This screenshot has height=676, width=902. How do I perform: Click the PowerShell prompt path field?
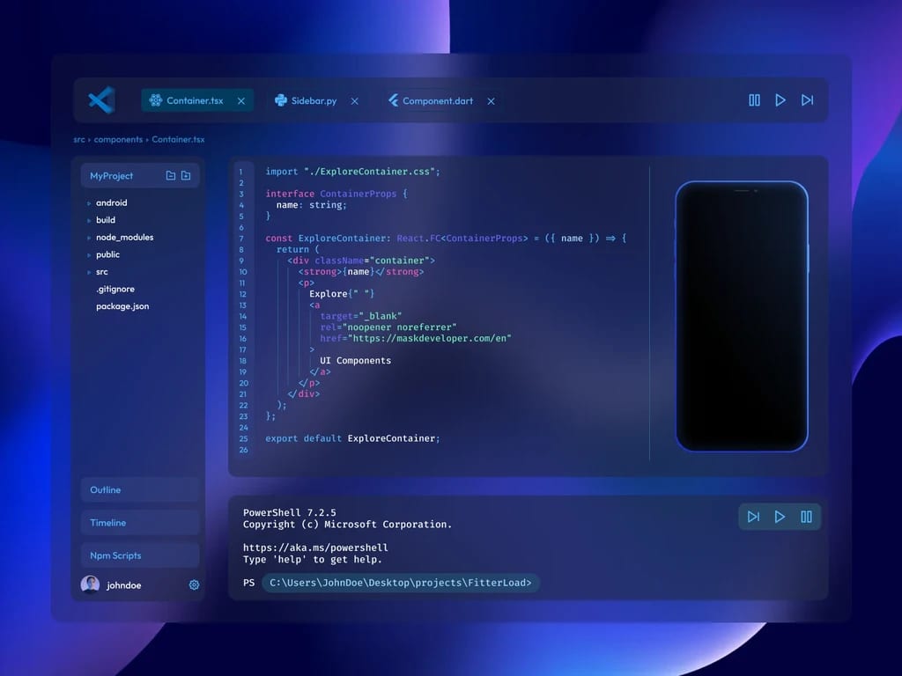pyautogui.click(x=401, y=583)
